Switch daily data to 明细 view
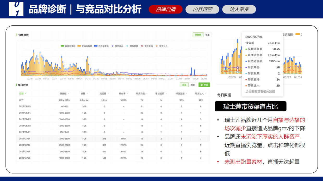This screenshot has width=323, height=181. pos(192,85)
